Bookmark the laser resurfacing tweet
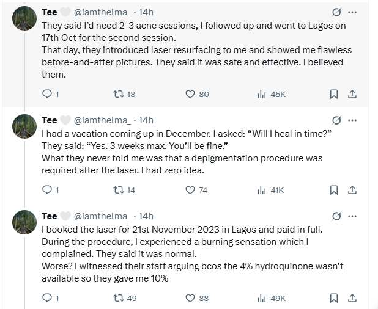The height and width of the screenshot is (309, 378). [x=334, y=94]
